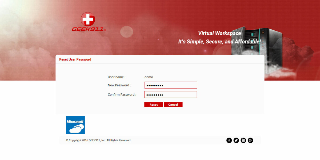
Task: Click the LinkedIn icon
Action: coord(243,140)
